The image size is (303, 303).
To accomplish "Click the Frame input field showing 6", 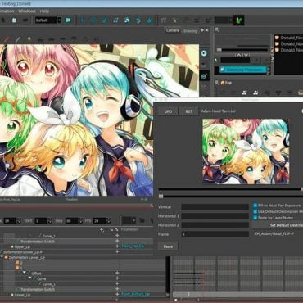I will tap(215, 234).
